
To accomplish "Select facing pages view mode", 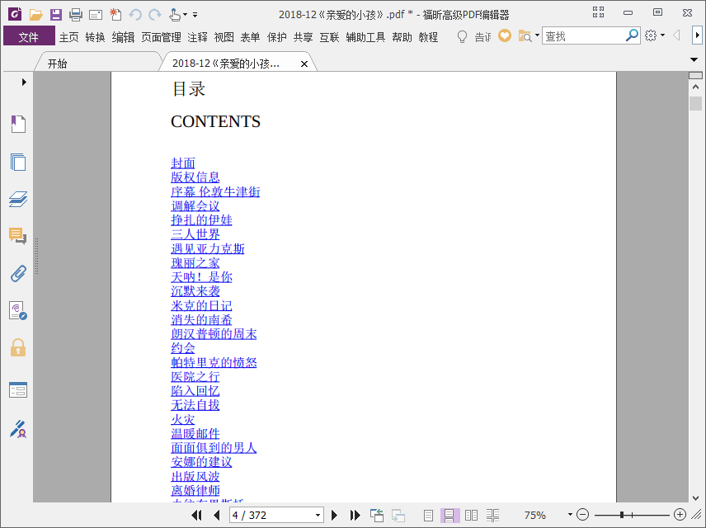I will click(471, 515).
